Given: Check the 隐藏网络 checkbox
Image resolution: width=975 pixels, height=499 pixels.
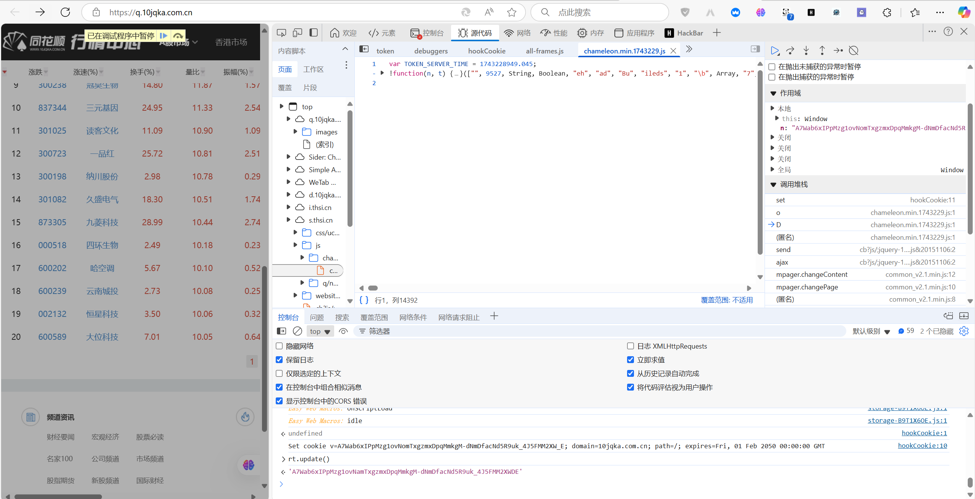Looking at the screenshot, I should click(279, 346).
